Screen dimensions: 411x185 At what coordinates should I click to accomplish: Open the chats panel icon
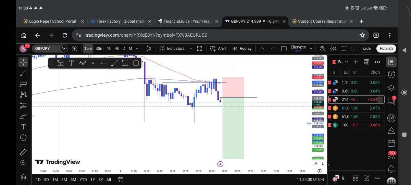coord(391,101)
